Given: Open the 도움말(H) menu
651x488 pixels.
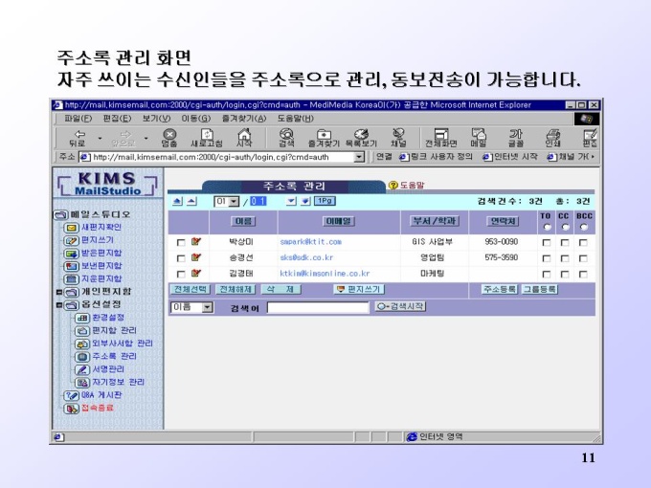Looking at the screenshot, I should (295, 119).
